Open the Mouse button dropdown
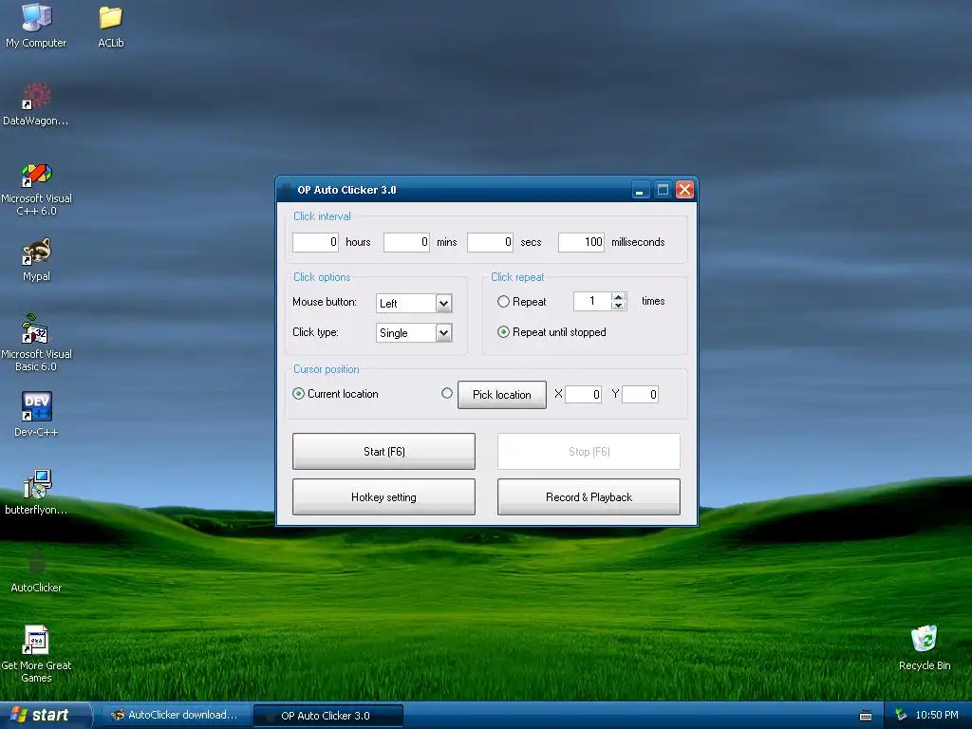The width and height of the screenshot is (972, 729). (443, 303)
